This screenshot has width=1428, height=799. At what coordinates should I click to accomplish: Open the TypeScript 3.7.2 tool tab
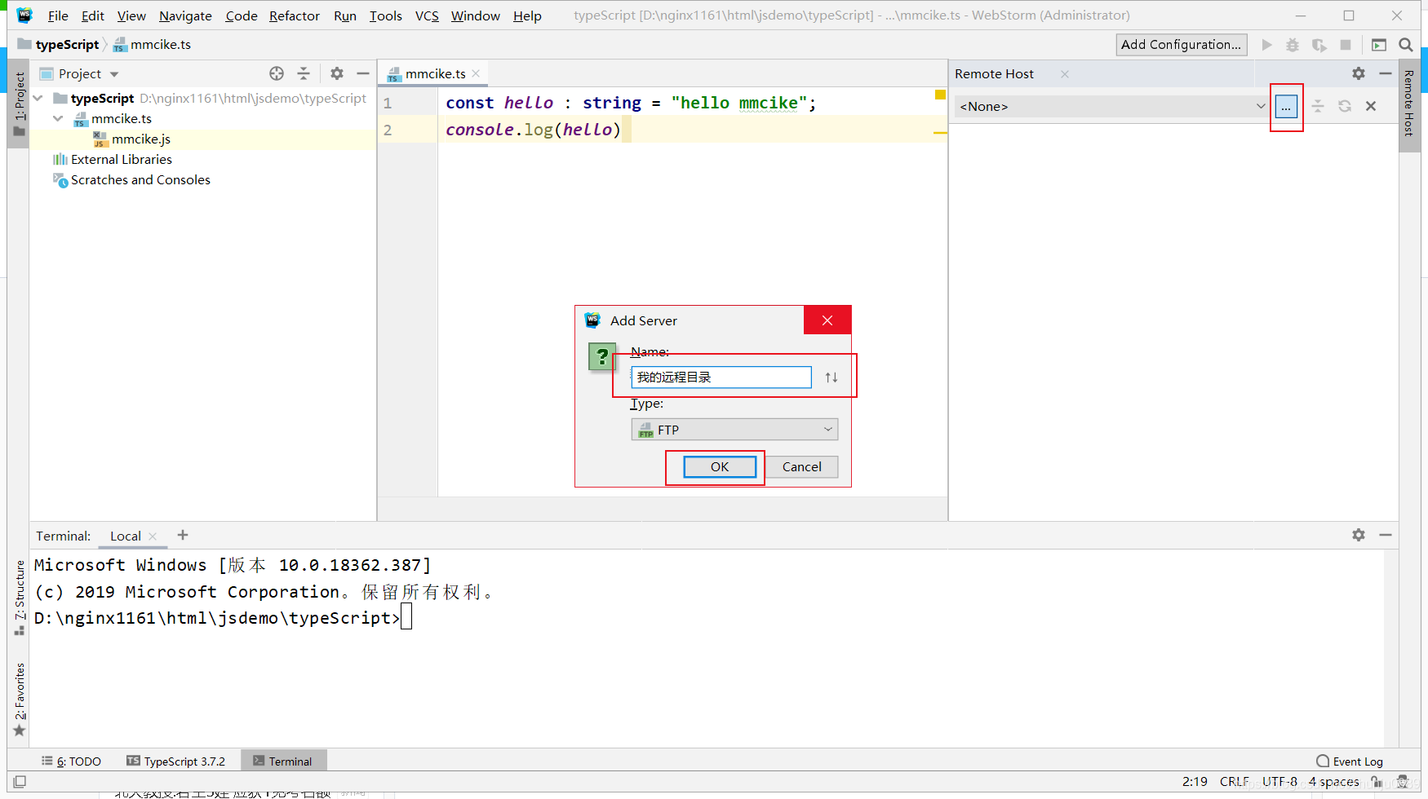(176, 761)
